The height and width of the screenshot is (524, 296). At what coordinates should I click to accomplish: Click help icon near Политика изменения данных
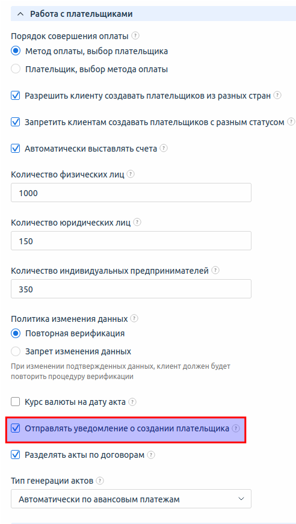(x=134, y=318)
